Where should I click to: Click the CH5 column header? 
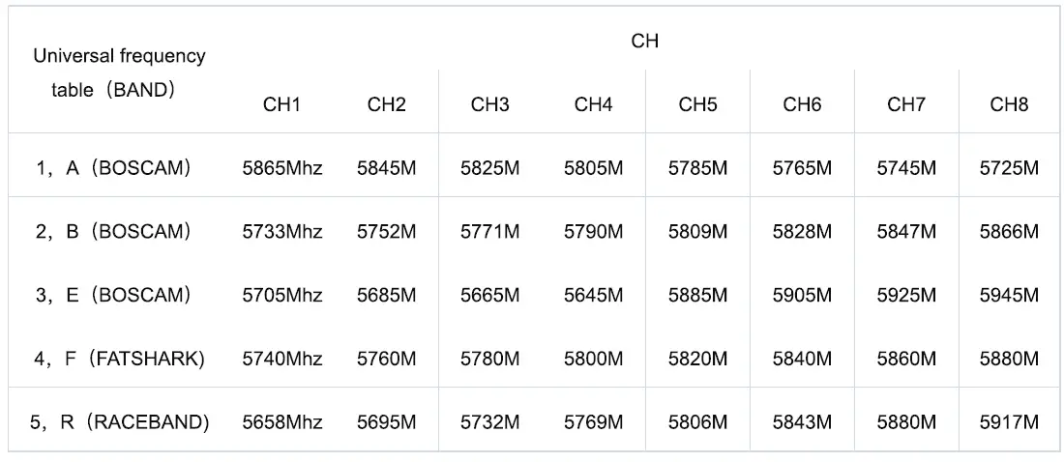pyautogui.click(x=697, y=104)
